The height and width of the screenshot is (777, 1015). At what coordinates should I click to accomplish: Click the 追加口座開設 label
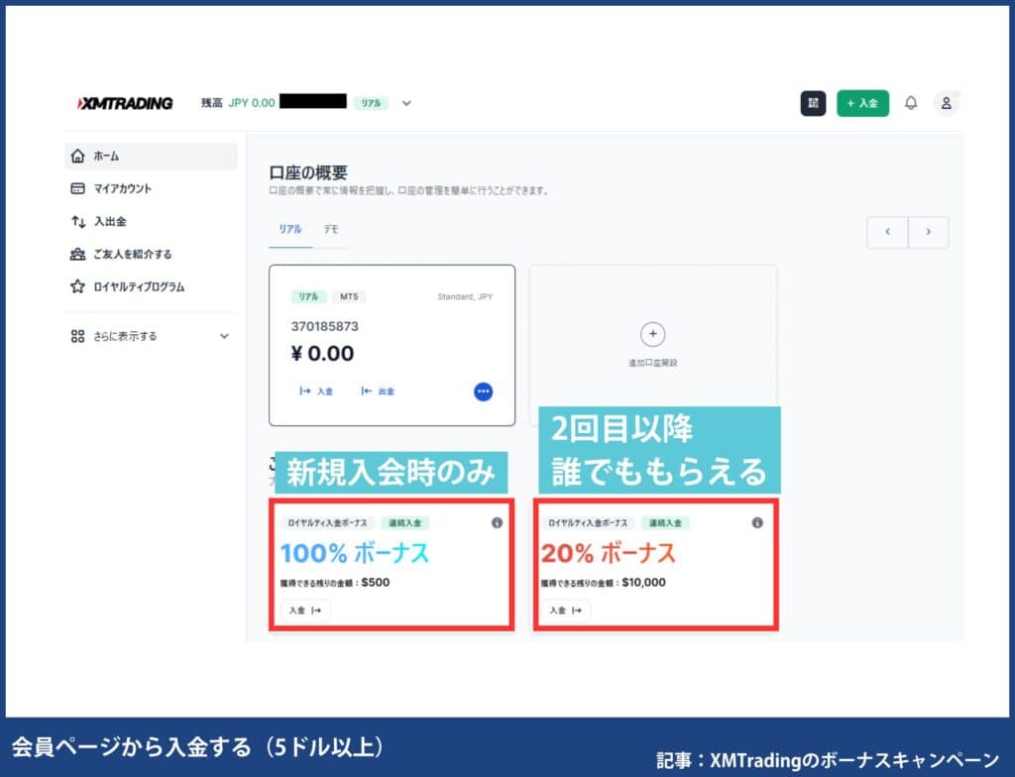[x=652, y=363]
